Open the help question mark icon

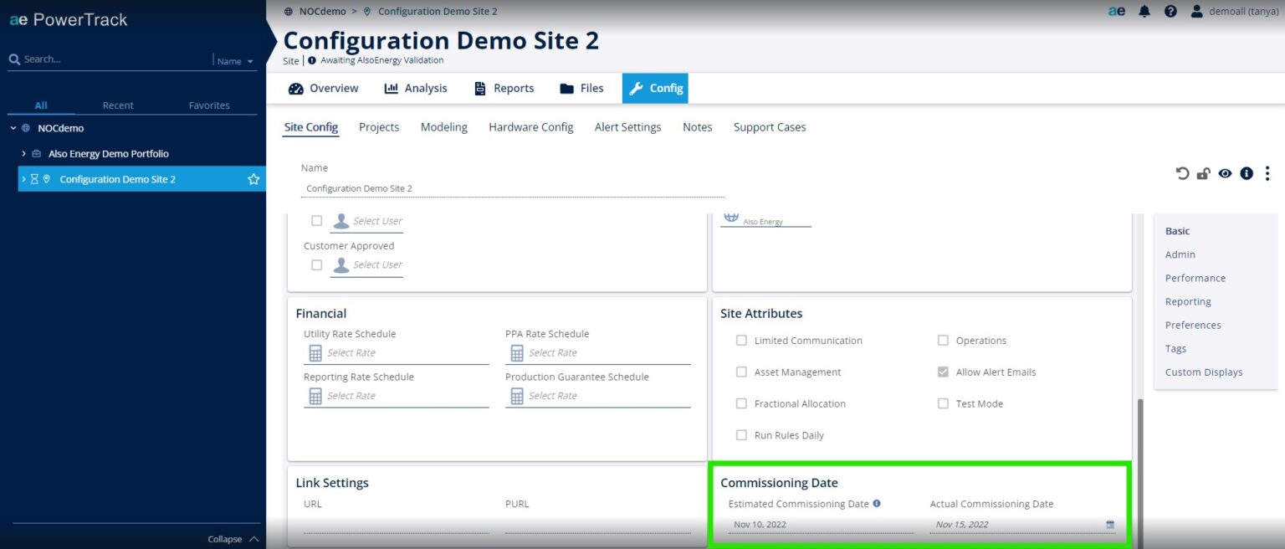point(1170,11)
